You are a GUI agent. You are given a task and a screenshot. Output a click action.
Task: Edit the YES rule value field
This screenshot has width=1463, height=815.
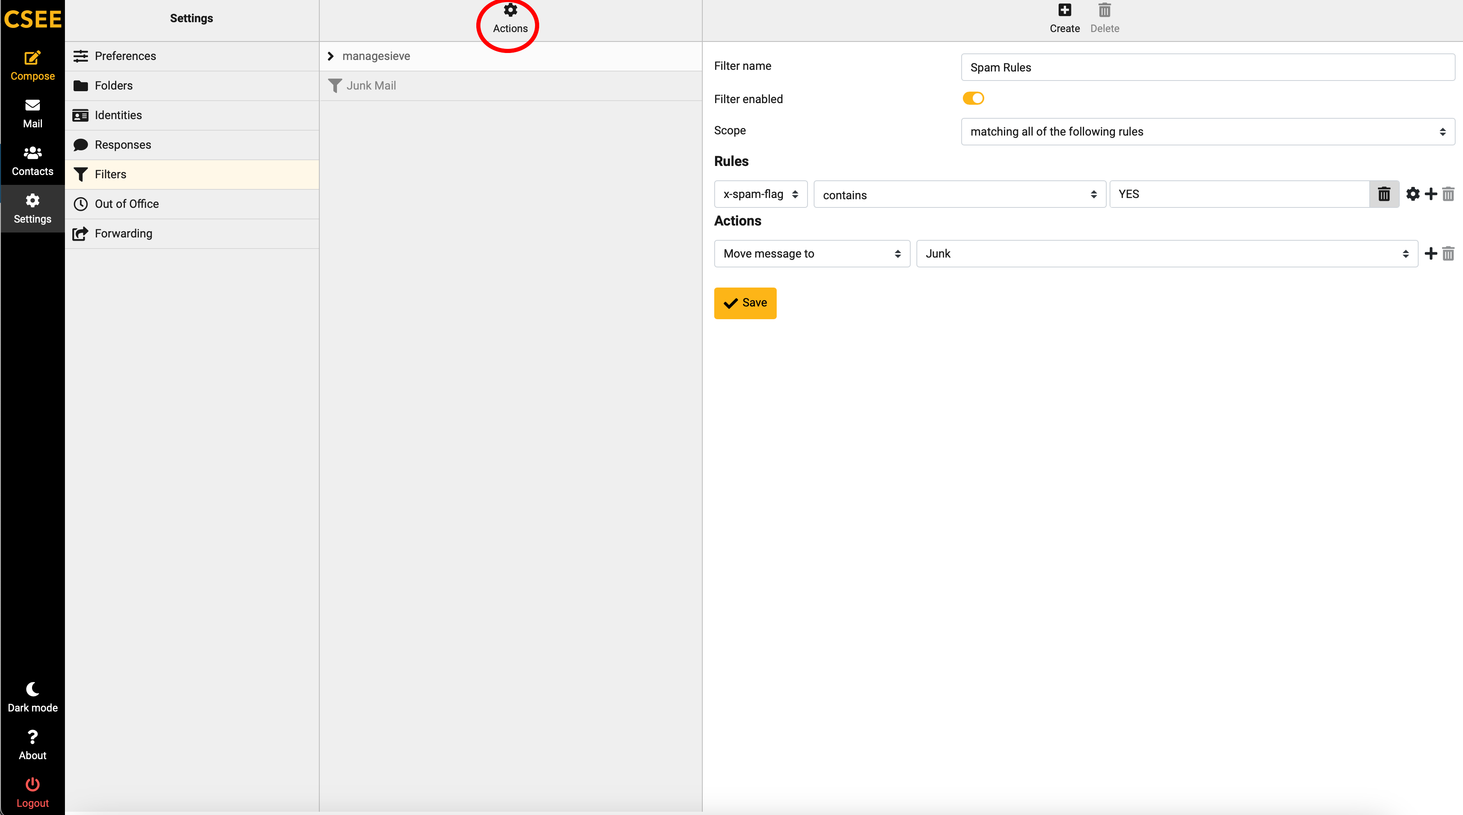tap(1239, 194)
